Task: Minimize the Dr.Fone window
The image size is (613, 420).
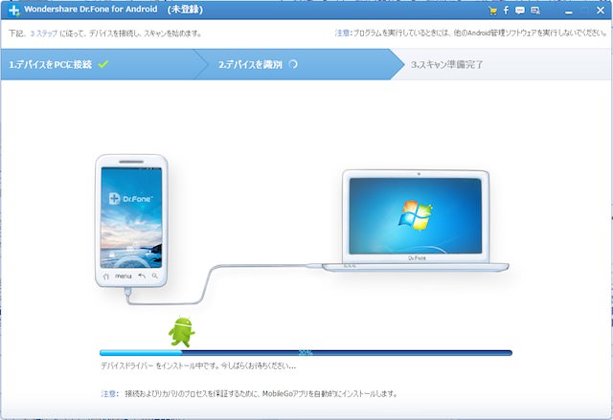Action: pyautogui.click(x=569, y=11)
